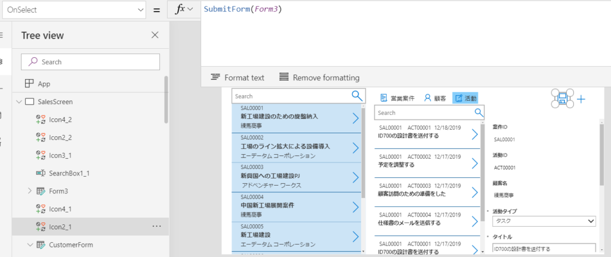
Task: Select the SearchBox1_1 text input icon
Action: click(41, 173)
